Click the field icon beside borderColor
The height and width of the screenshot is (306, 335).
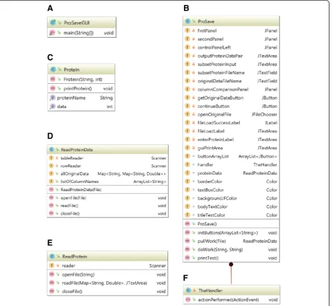click(x=187, y=182)
